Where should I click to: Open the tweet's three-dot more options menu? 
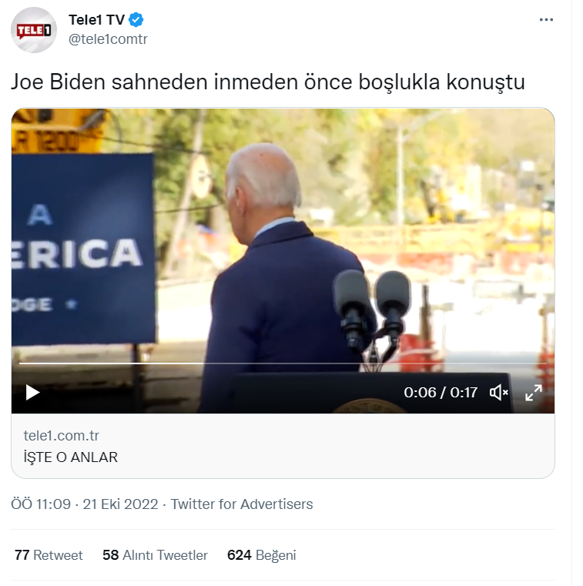(546, 20)
